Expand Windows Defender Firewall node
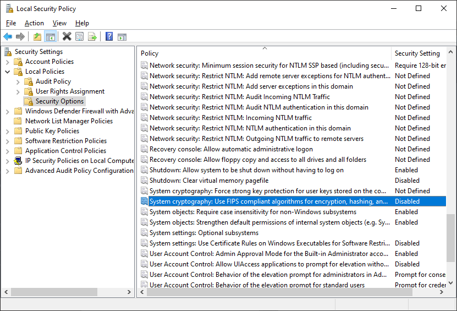 (x=8, y=111)
